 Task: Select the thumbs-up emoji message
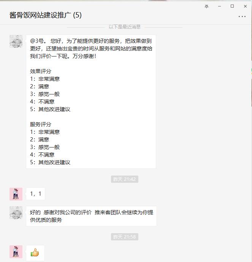[x=35, y=253]
